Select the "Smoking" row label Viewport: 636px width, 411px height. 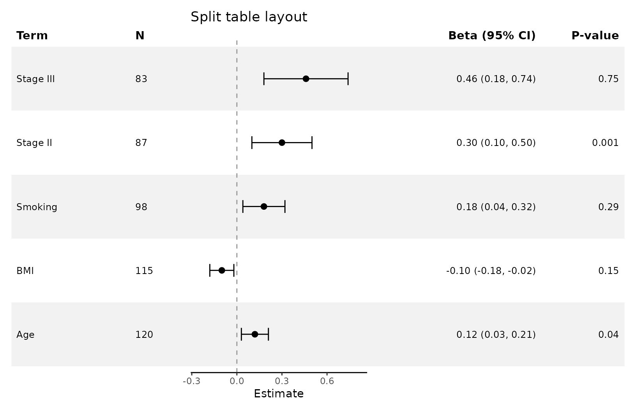click(37, 207)
